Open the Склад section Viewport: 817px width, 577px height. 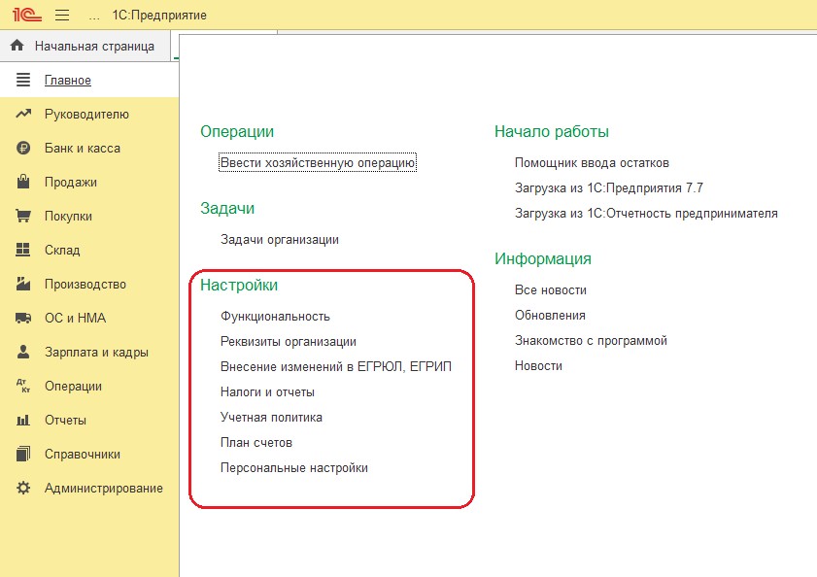click(x=62, y=251)
